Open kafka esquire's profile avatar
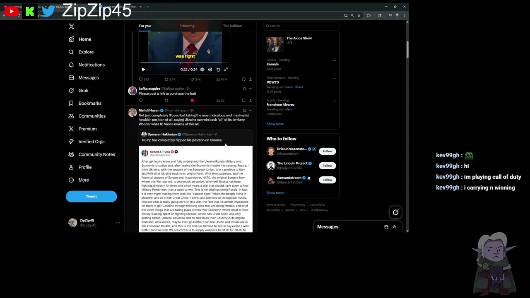 (x=132, y=91)
